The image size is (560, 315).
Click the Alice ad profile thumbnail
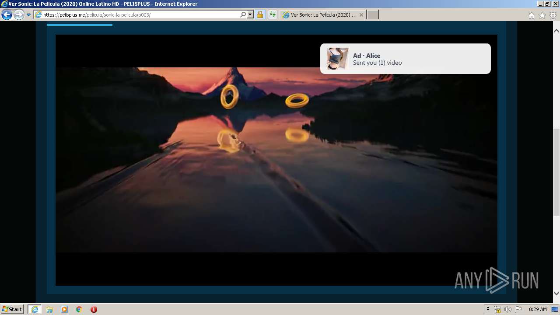(x=338, y=59)
